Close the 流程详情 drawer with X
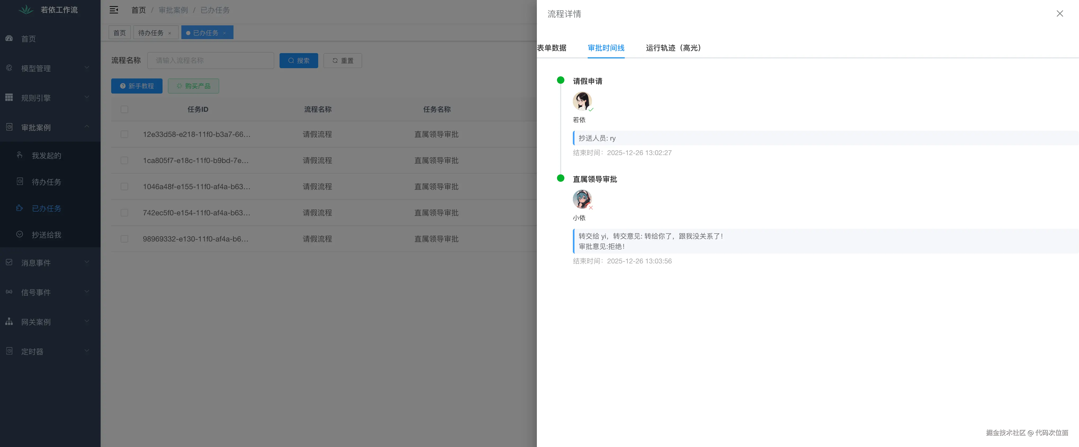Image resolution: width=1079 pixels, height=447 pixels. point(1059,14)
